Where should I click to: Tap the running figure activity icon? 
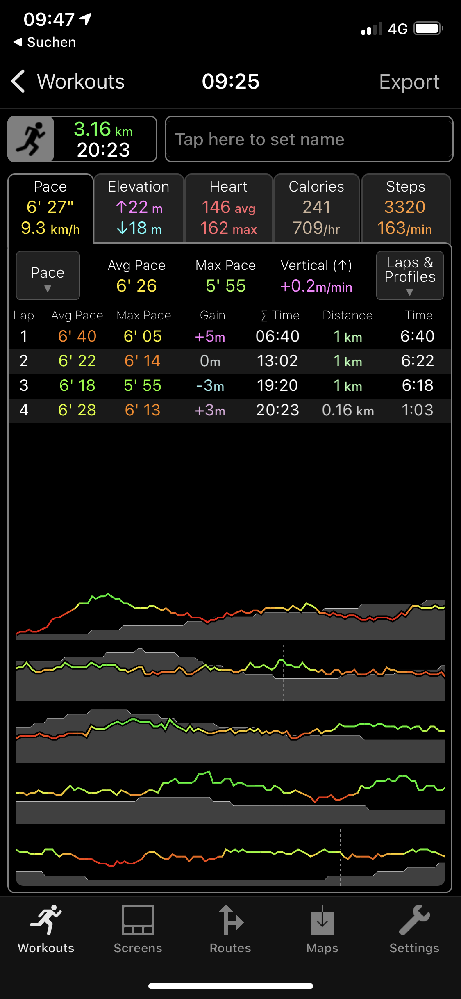[31, 139]
